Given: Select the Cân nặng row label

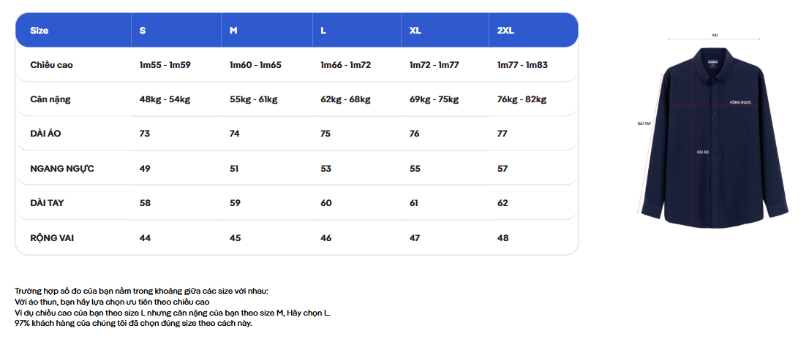Looking at the screenshot, I should tap(50, 99).
